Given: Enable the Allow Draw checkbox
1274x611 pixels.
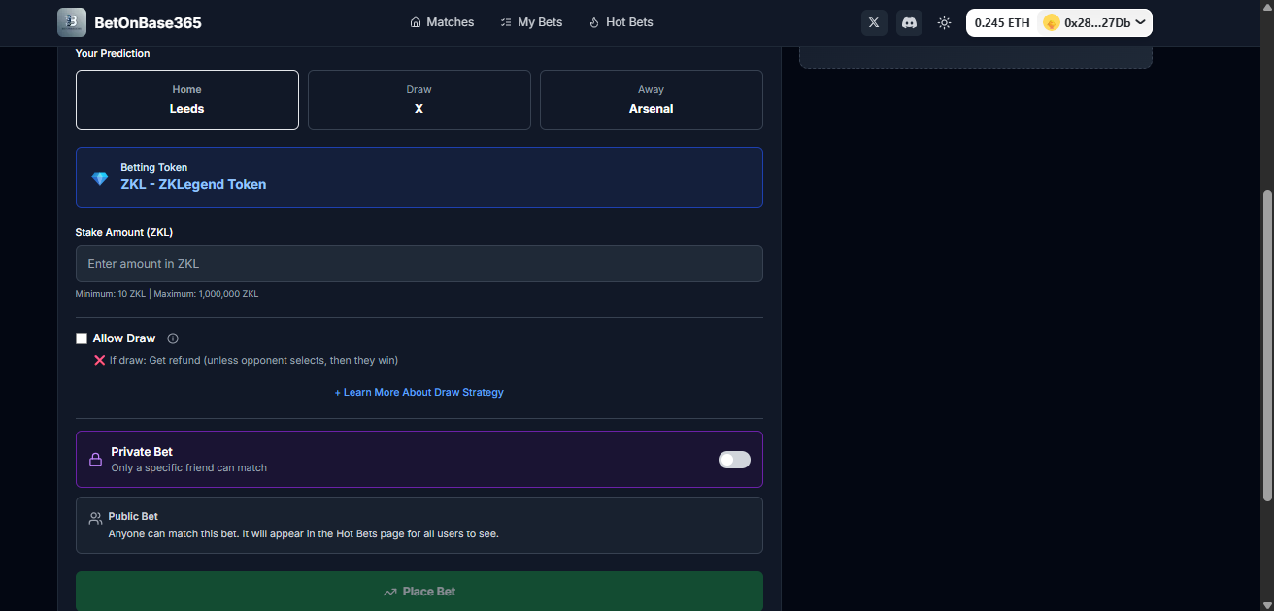Looking at the screenshot, I should pos(82,338).
